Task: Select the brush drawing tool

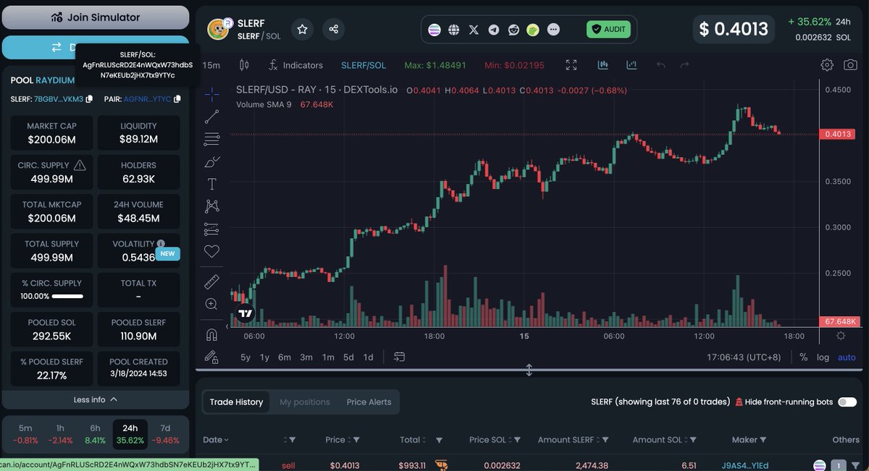Action: [211, 161]
